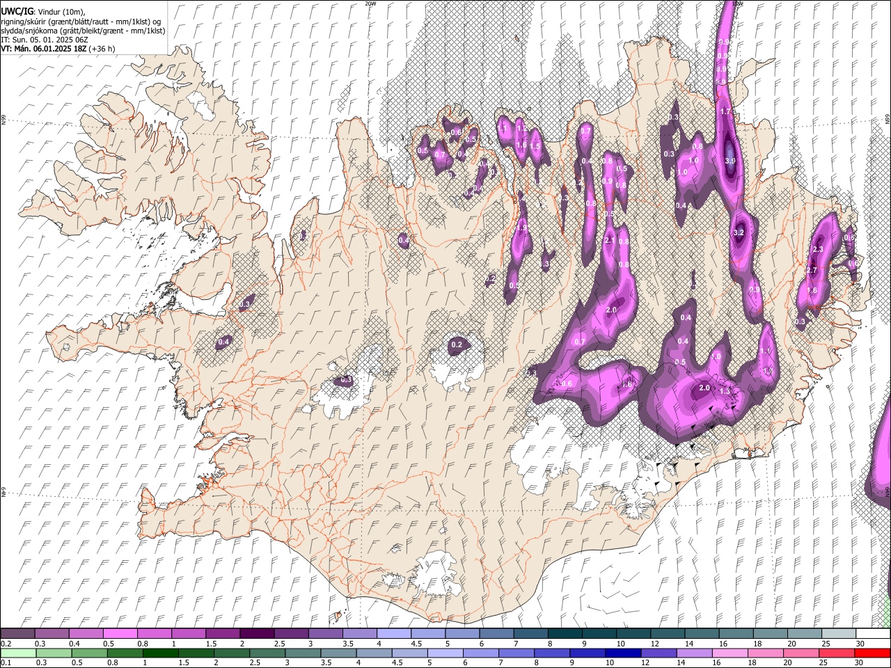Click the '2.3' value in the eastern band
891x668 pixels.
point(818,249)
